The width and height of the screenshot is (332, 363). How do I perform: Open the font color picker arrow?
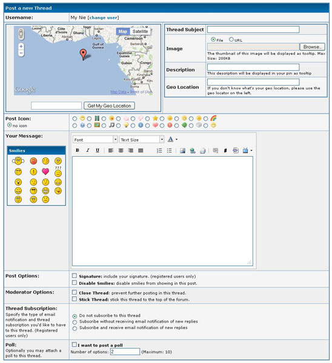(x=177, y=139)
